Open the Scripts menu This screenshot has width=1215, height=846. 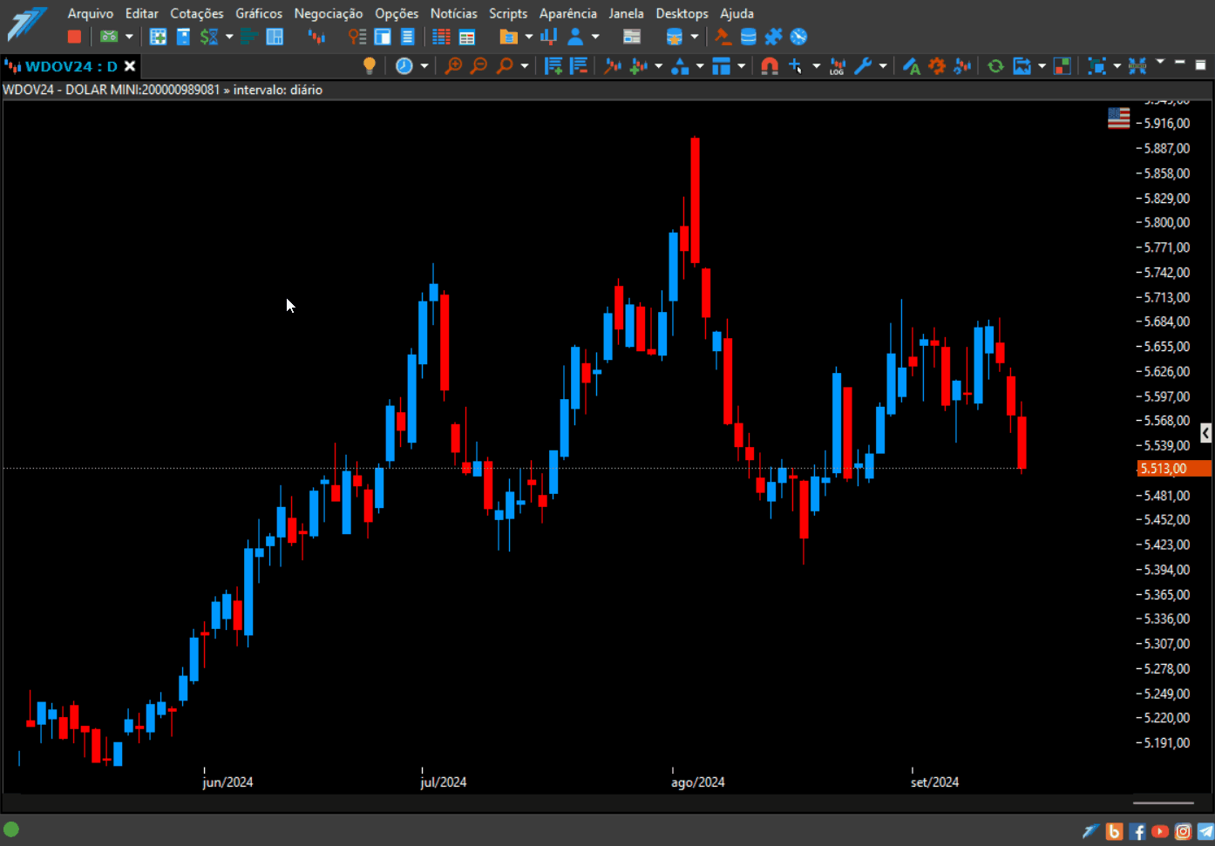pyautogui.click(x=508, y=13)
